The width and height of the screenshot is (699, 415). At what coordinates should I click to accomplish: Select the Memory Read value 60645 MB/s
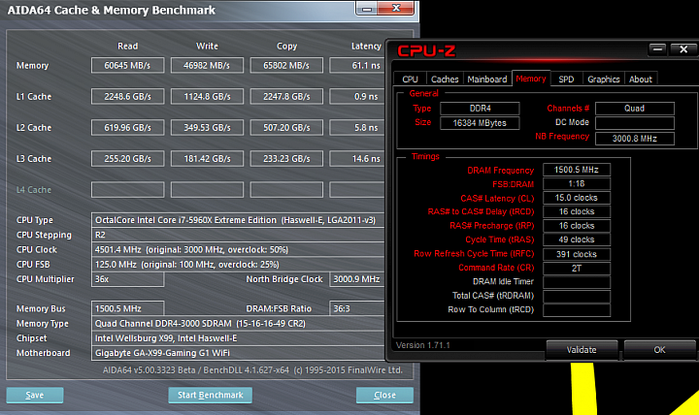(127, 66)
